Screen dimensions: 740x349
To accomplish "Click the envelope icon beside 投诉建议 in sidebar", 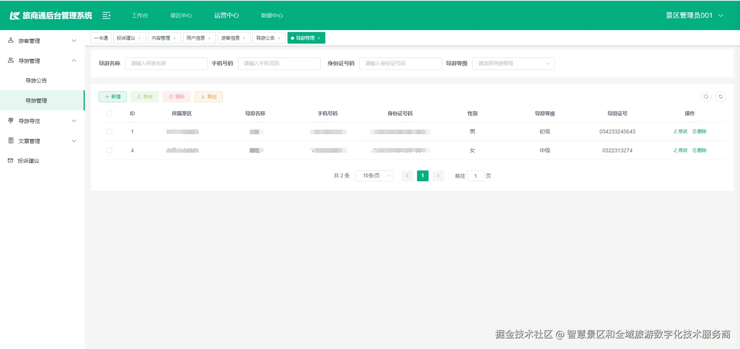I will pos(10,160).
